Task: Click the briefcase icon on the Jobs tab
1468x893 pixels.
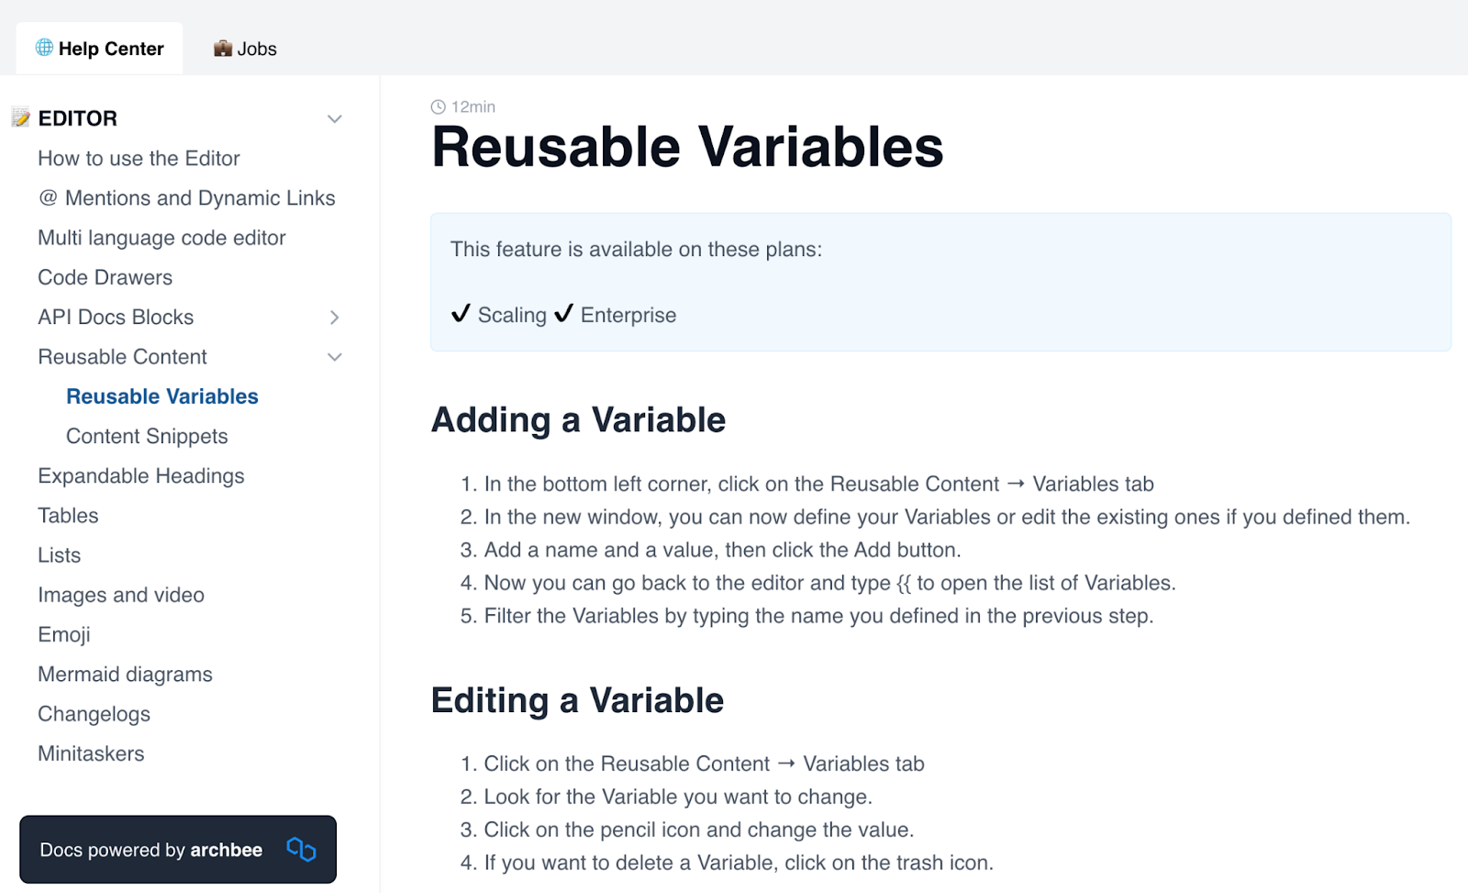Action: pyautogui.click(x=223, y=48)
